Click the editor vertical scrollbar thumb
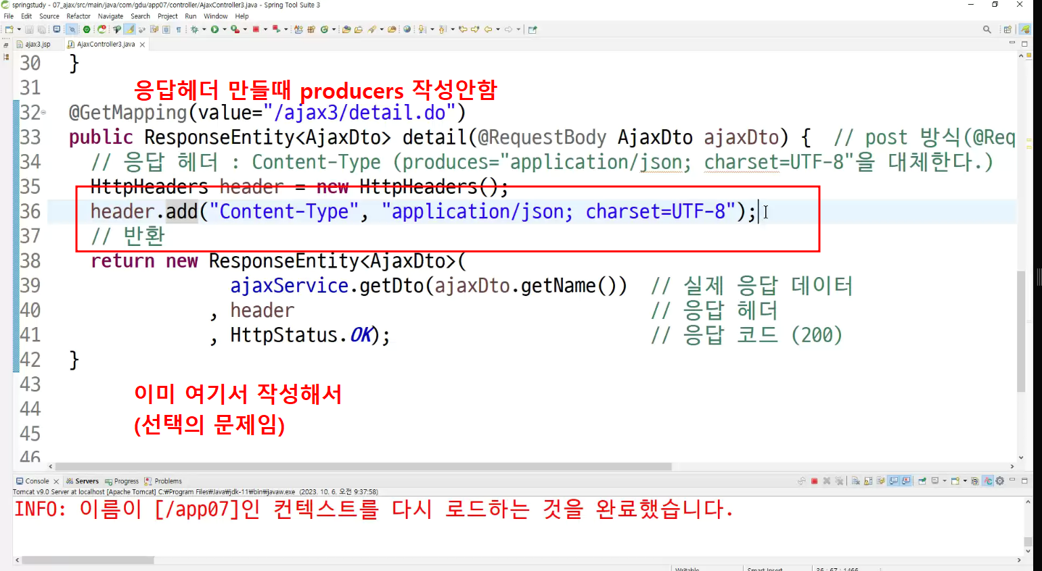1042x571 pixels. pyautogui.click(x=1021, y=331)
